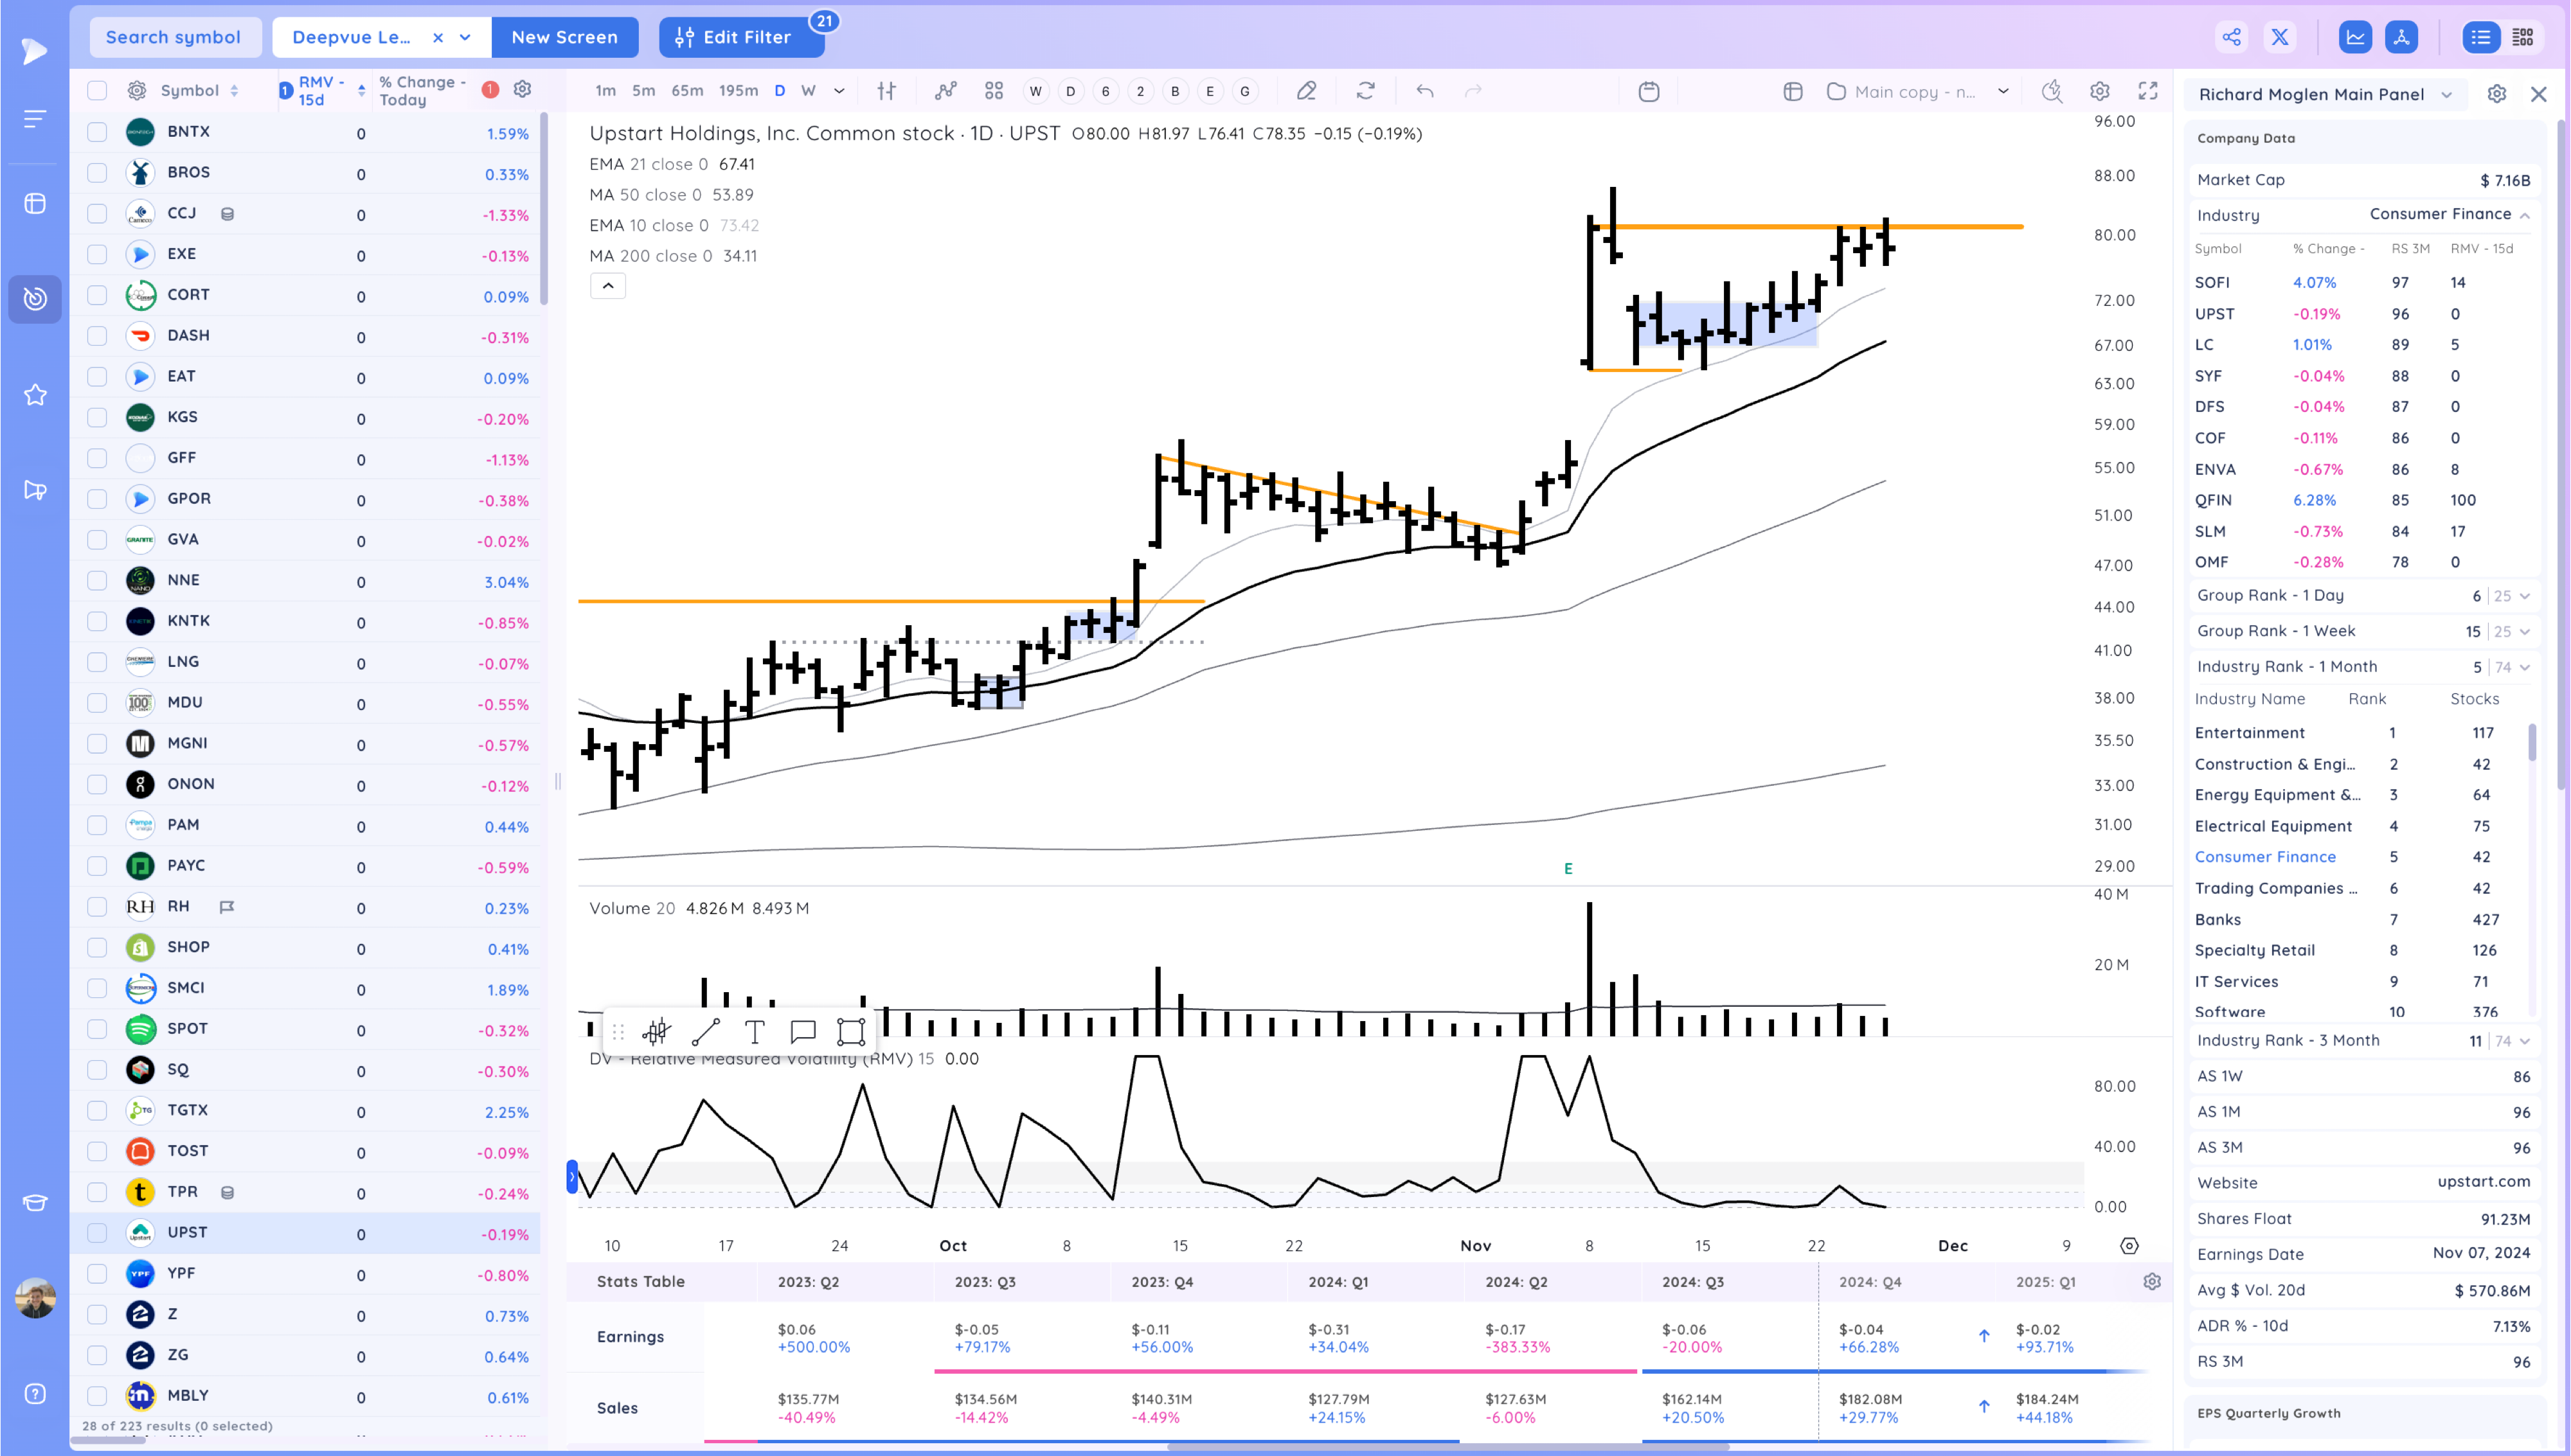Share to X (Twitter) icon
The height and width of the screenshot is (1456, 2571).
pos(2280,38)
